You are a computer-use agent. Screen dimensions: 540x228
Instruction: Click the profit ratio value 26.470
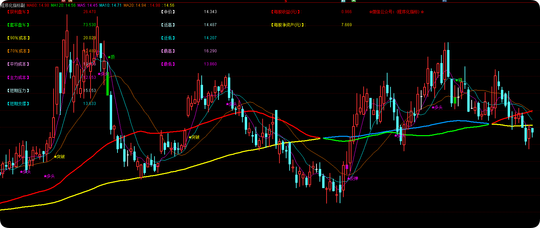tap(90, 12)
